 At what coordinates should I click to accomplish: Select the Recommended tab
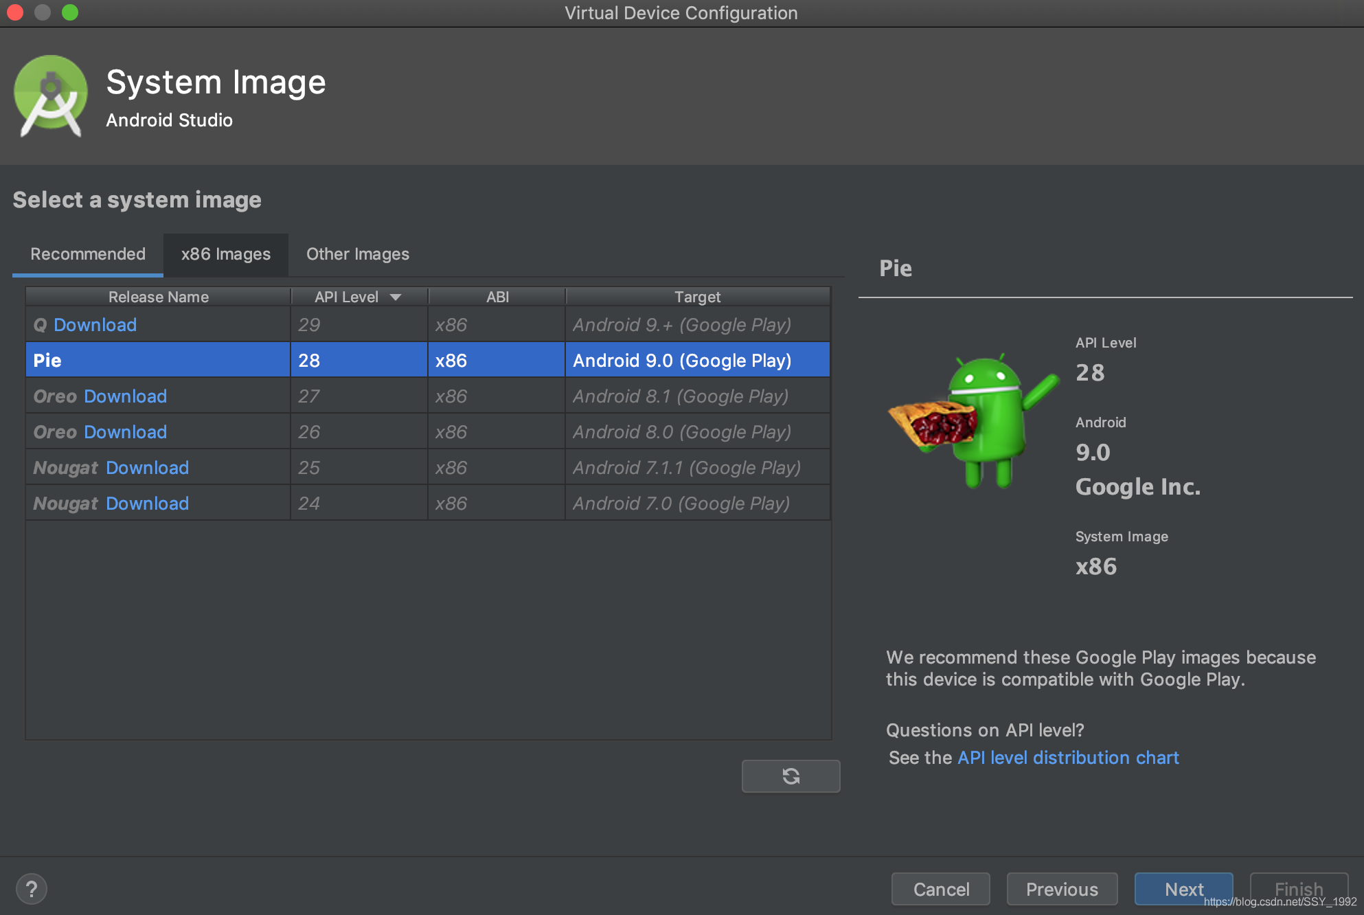(88, 254)
